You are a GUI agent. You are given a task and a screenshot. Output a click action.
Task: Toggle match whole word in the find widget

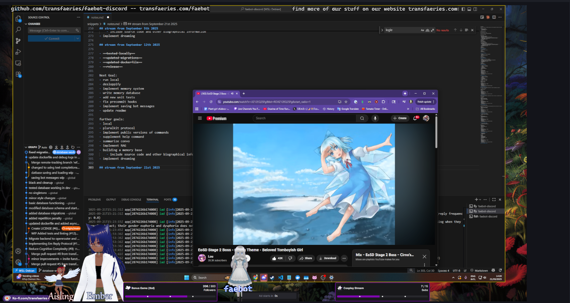(427, 30)
